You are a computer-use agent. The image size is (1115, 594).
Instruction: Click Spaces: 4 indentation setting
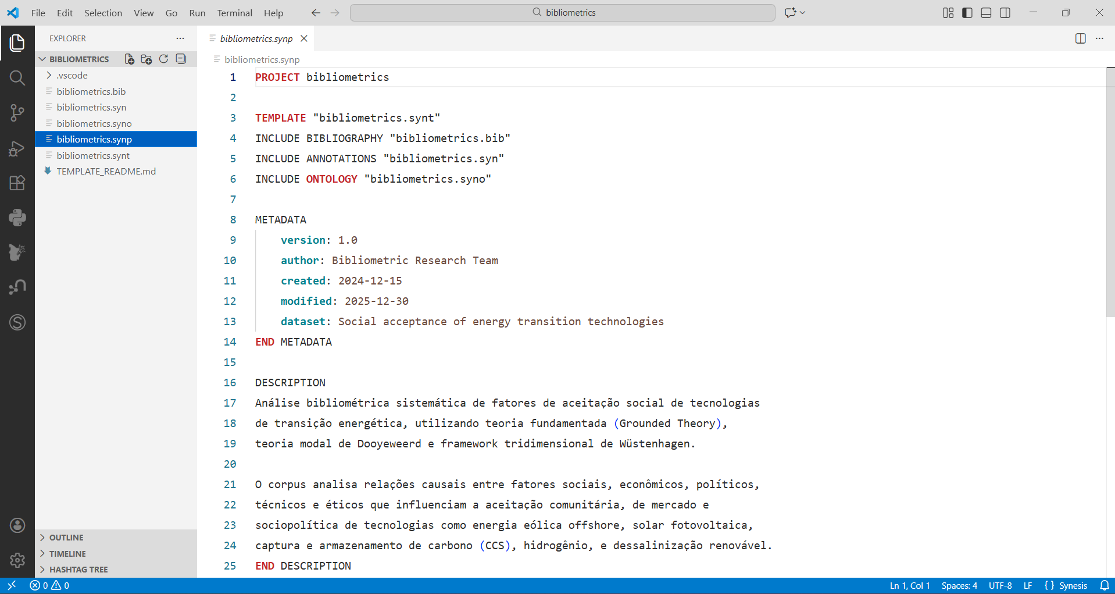pos(959,586)
